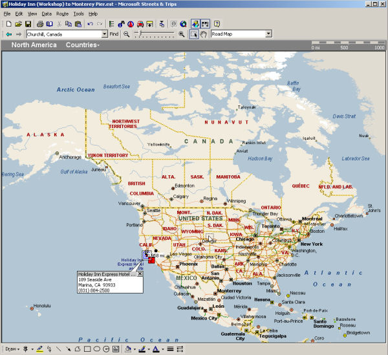Expand the location search dropdown arrow
Image resolution: width=388 pixels, height=355 pixels.
pos(105,34)
